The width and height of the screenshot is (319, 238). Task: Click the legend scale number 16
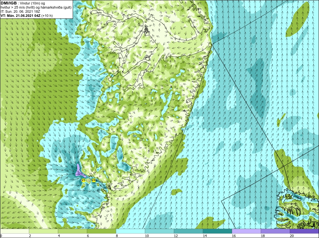234,236
